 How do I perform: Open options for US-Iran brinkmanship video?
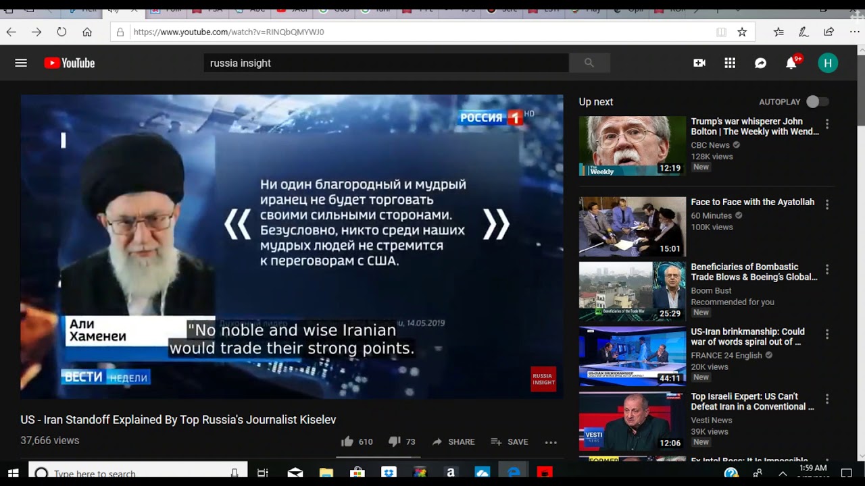click(827, 334)
